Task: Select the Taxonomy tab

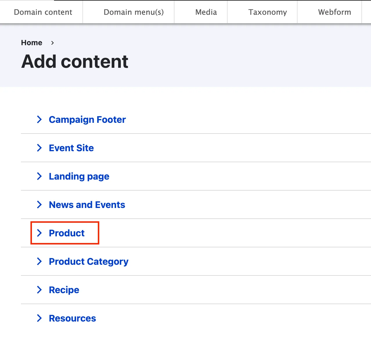Action: (x=267, y=12)
